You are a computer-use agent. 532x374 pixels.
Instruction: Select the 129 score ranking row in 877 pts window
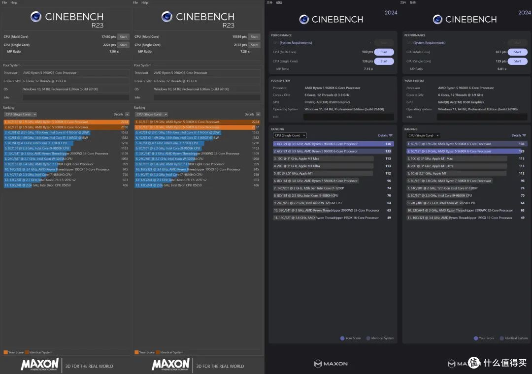point(467,151)
